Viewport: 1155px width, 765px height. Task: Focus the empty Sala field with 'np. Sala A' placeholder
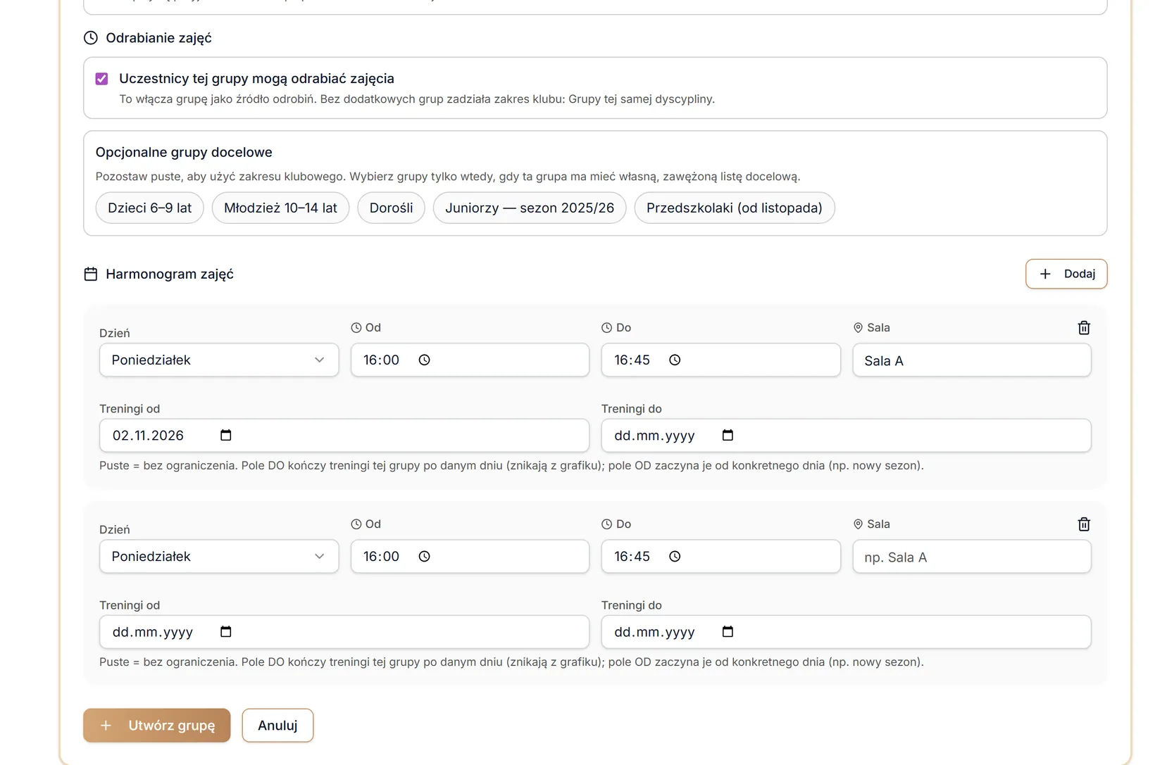click(972, 557)
